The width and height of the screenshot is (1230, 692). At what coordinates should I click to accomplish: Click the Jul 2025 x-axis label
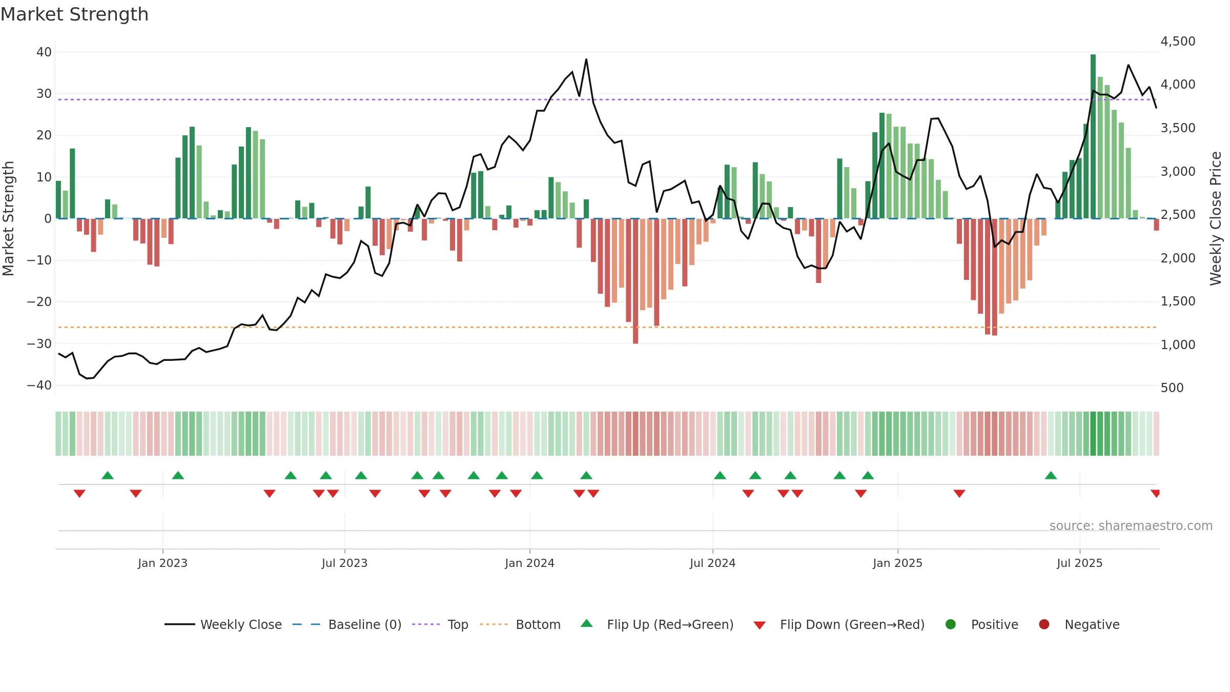point(1079,563)
